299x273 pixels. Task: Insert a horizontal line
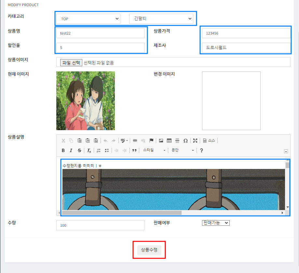tap(177, 141)
